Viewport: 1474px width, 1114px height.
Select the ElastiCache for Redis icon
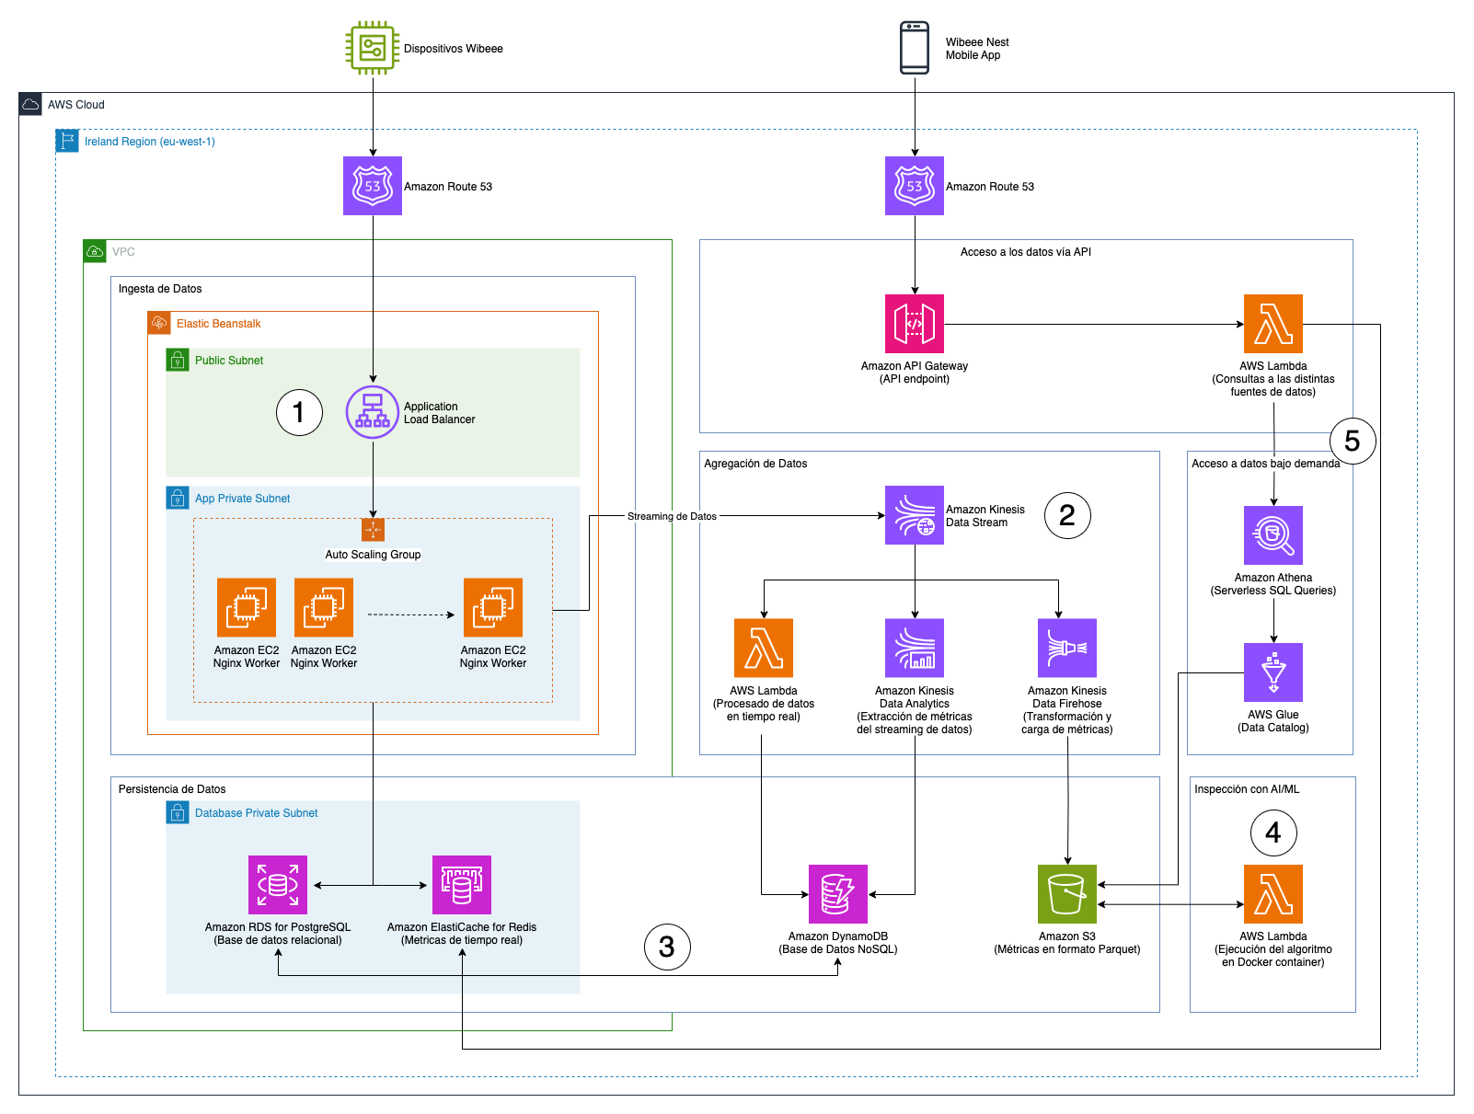tap(462, 885)
